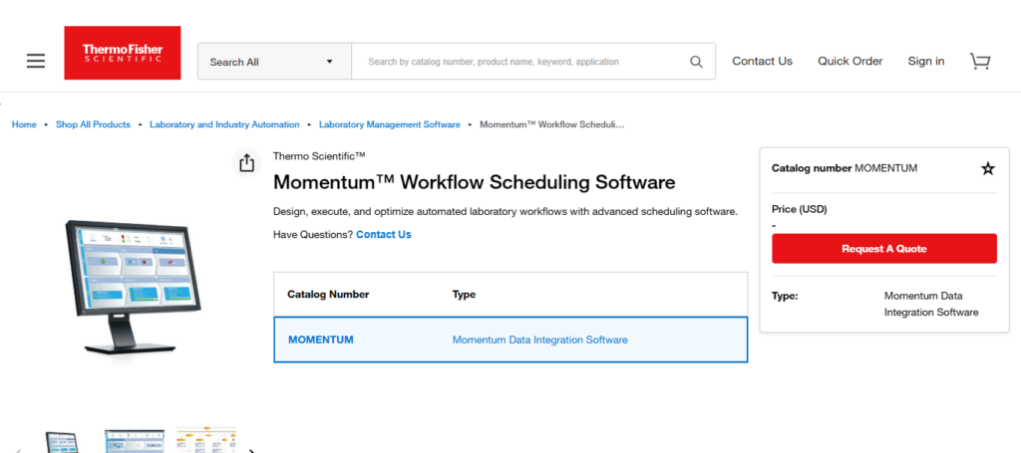Click the Catalog number MOMENTUM text in sidebar

[x=845, y=168]
